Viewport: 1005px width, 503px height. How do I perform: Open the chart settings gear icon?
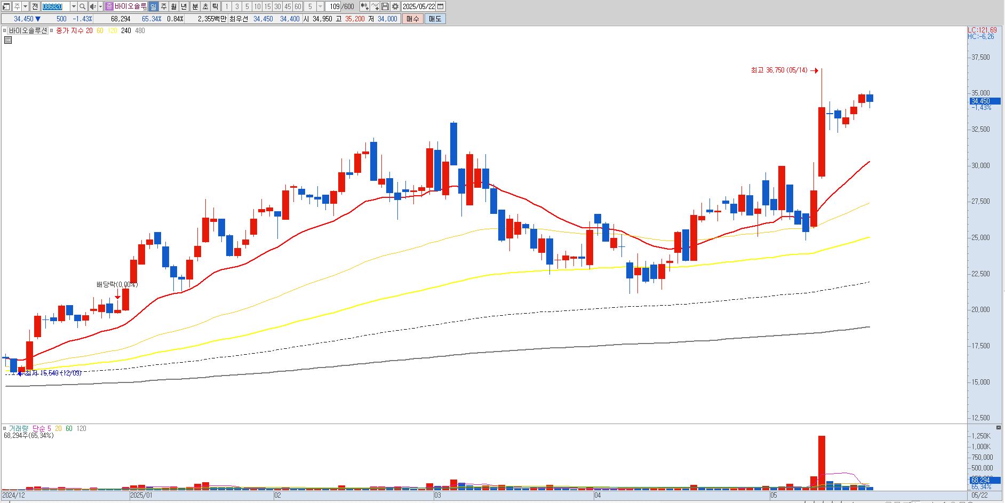(x=395, y=6)
